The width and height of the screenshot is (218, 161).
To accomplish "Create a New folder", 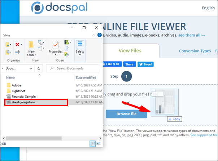I will (x=31, y=49).
